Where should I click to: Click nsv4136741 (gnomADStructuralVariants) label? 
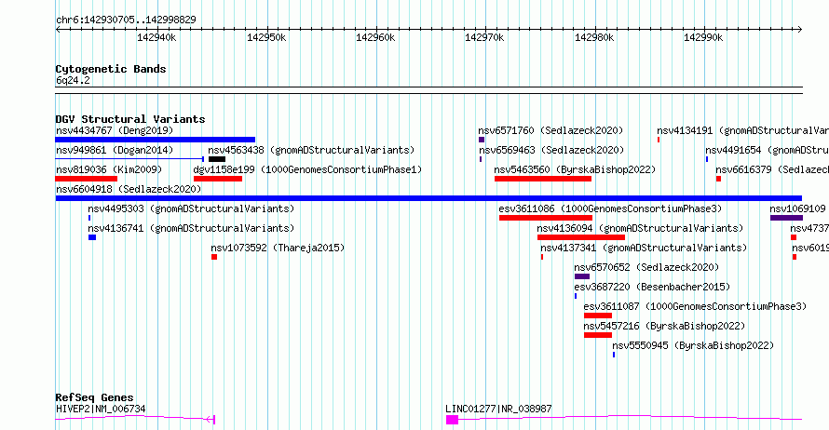click(191, 228)
